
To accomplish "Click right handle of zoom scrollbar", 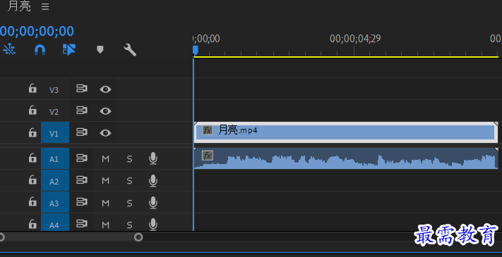I will 138,237.
